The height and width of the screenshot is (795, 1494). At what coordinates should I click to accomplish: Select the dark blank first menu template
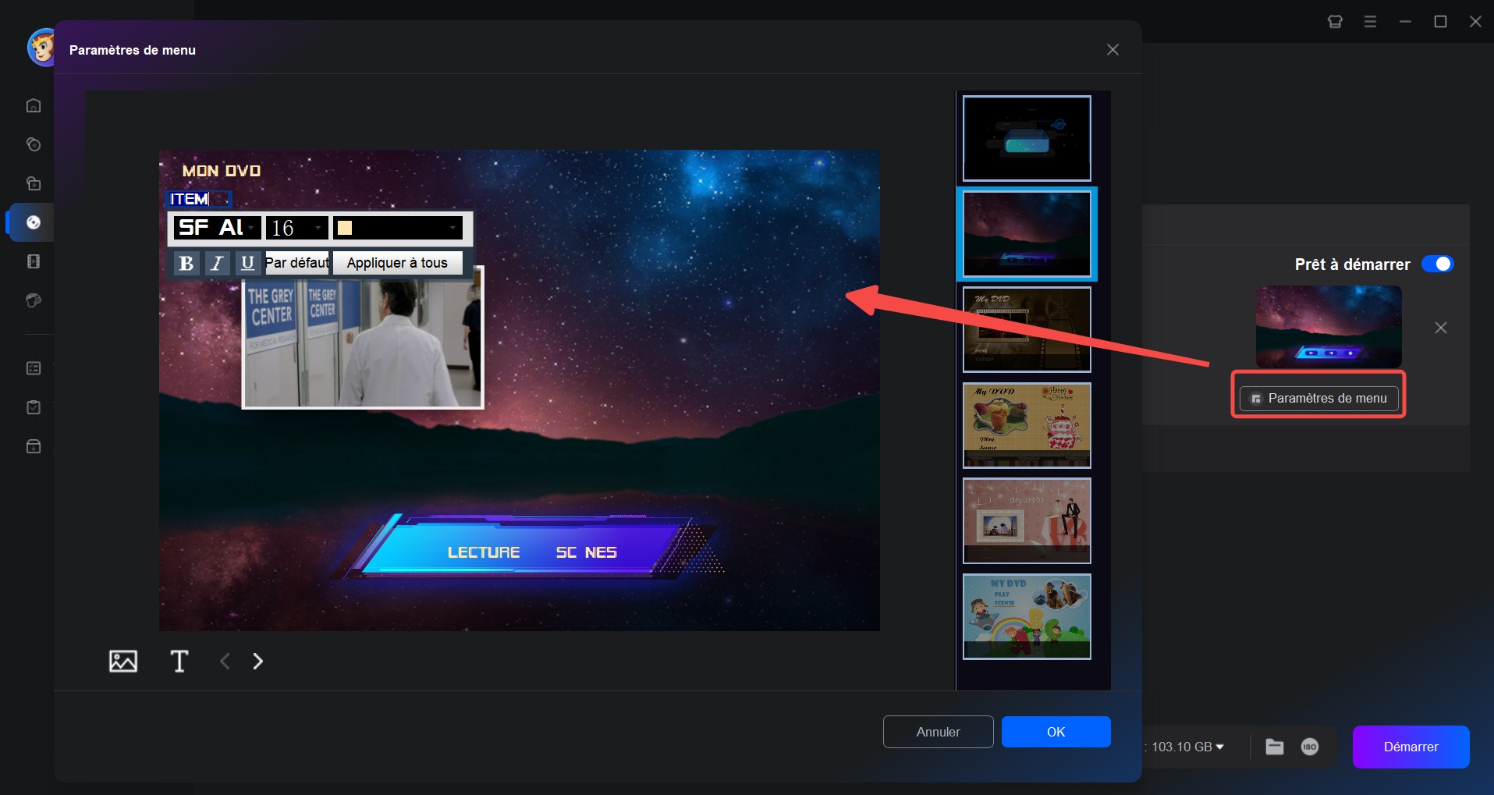[x=1027, y=138]
